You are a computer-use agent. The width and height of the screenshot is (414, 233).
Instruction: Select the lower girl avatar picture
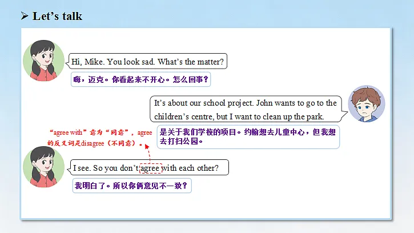43,167
